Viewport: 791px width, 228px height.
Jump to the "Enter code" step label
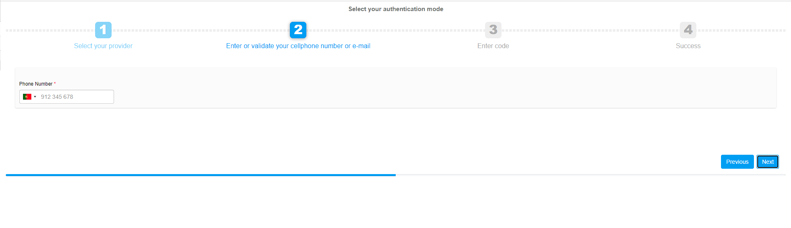pyautogui.click(x=493, y=46)
